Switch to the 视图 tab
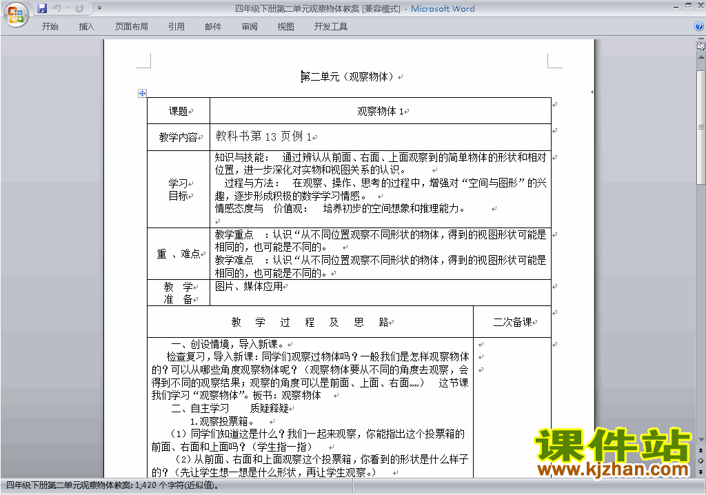706x495 pixels. point(285,27)
